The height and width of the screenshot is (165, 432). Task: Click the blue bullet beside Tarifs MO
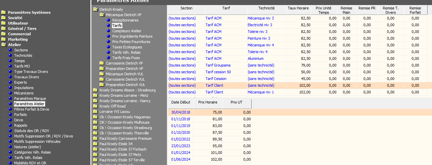10,66
